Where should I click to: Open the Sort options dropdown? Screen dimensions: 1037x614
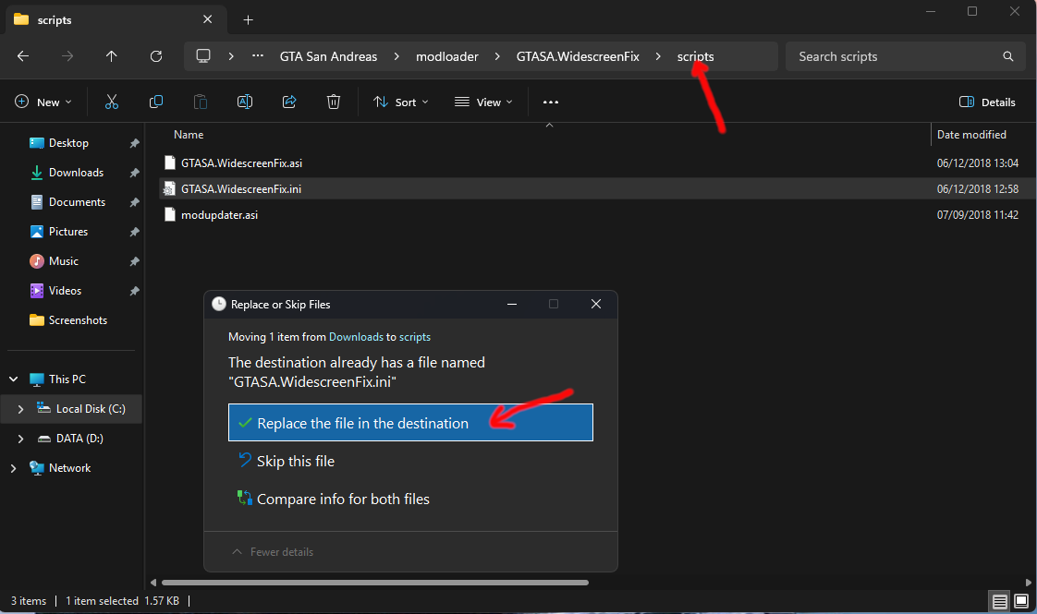click(401, 102)
